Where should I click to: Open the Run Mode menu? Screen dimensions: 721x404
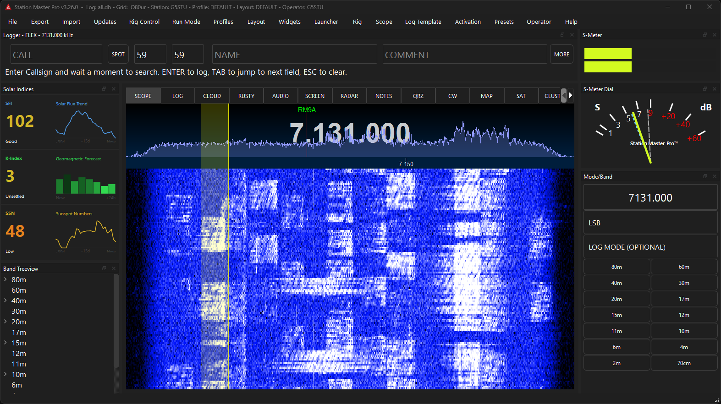[x=186, y=22]
